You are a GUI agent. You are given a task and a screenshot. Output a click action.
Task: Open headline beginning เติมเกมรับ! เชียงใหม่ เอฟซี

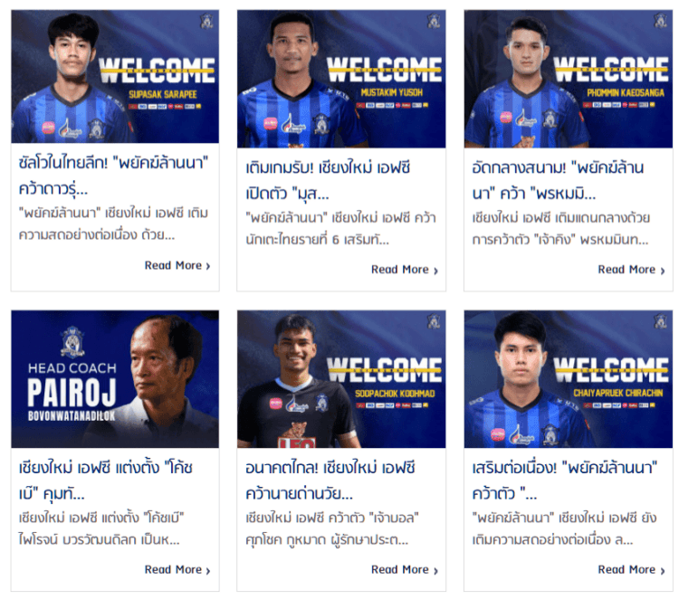[328, 180]
